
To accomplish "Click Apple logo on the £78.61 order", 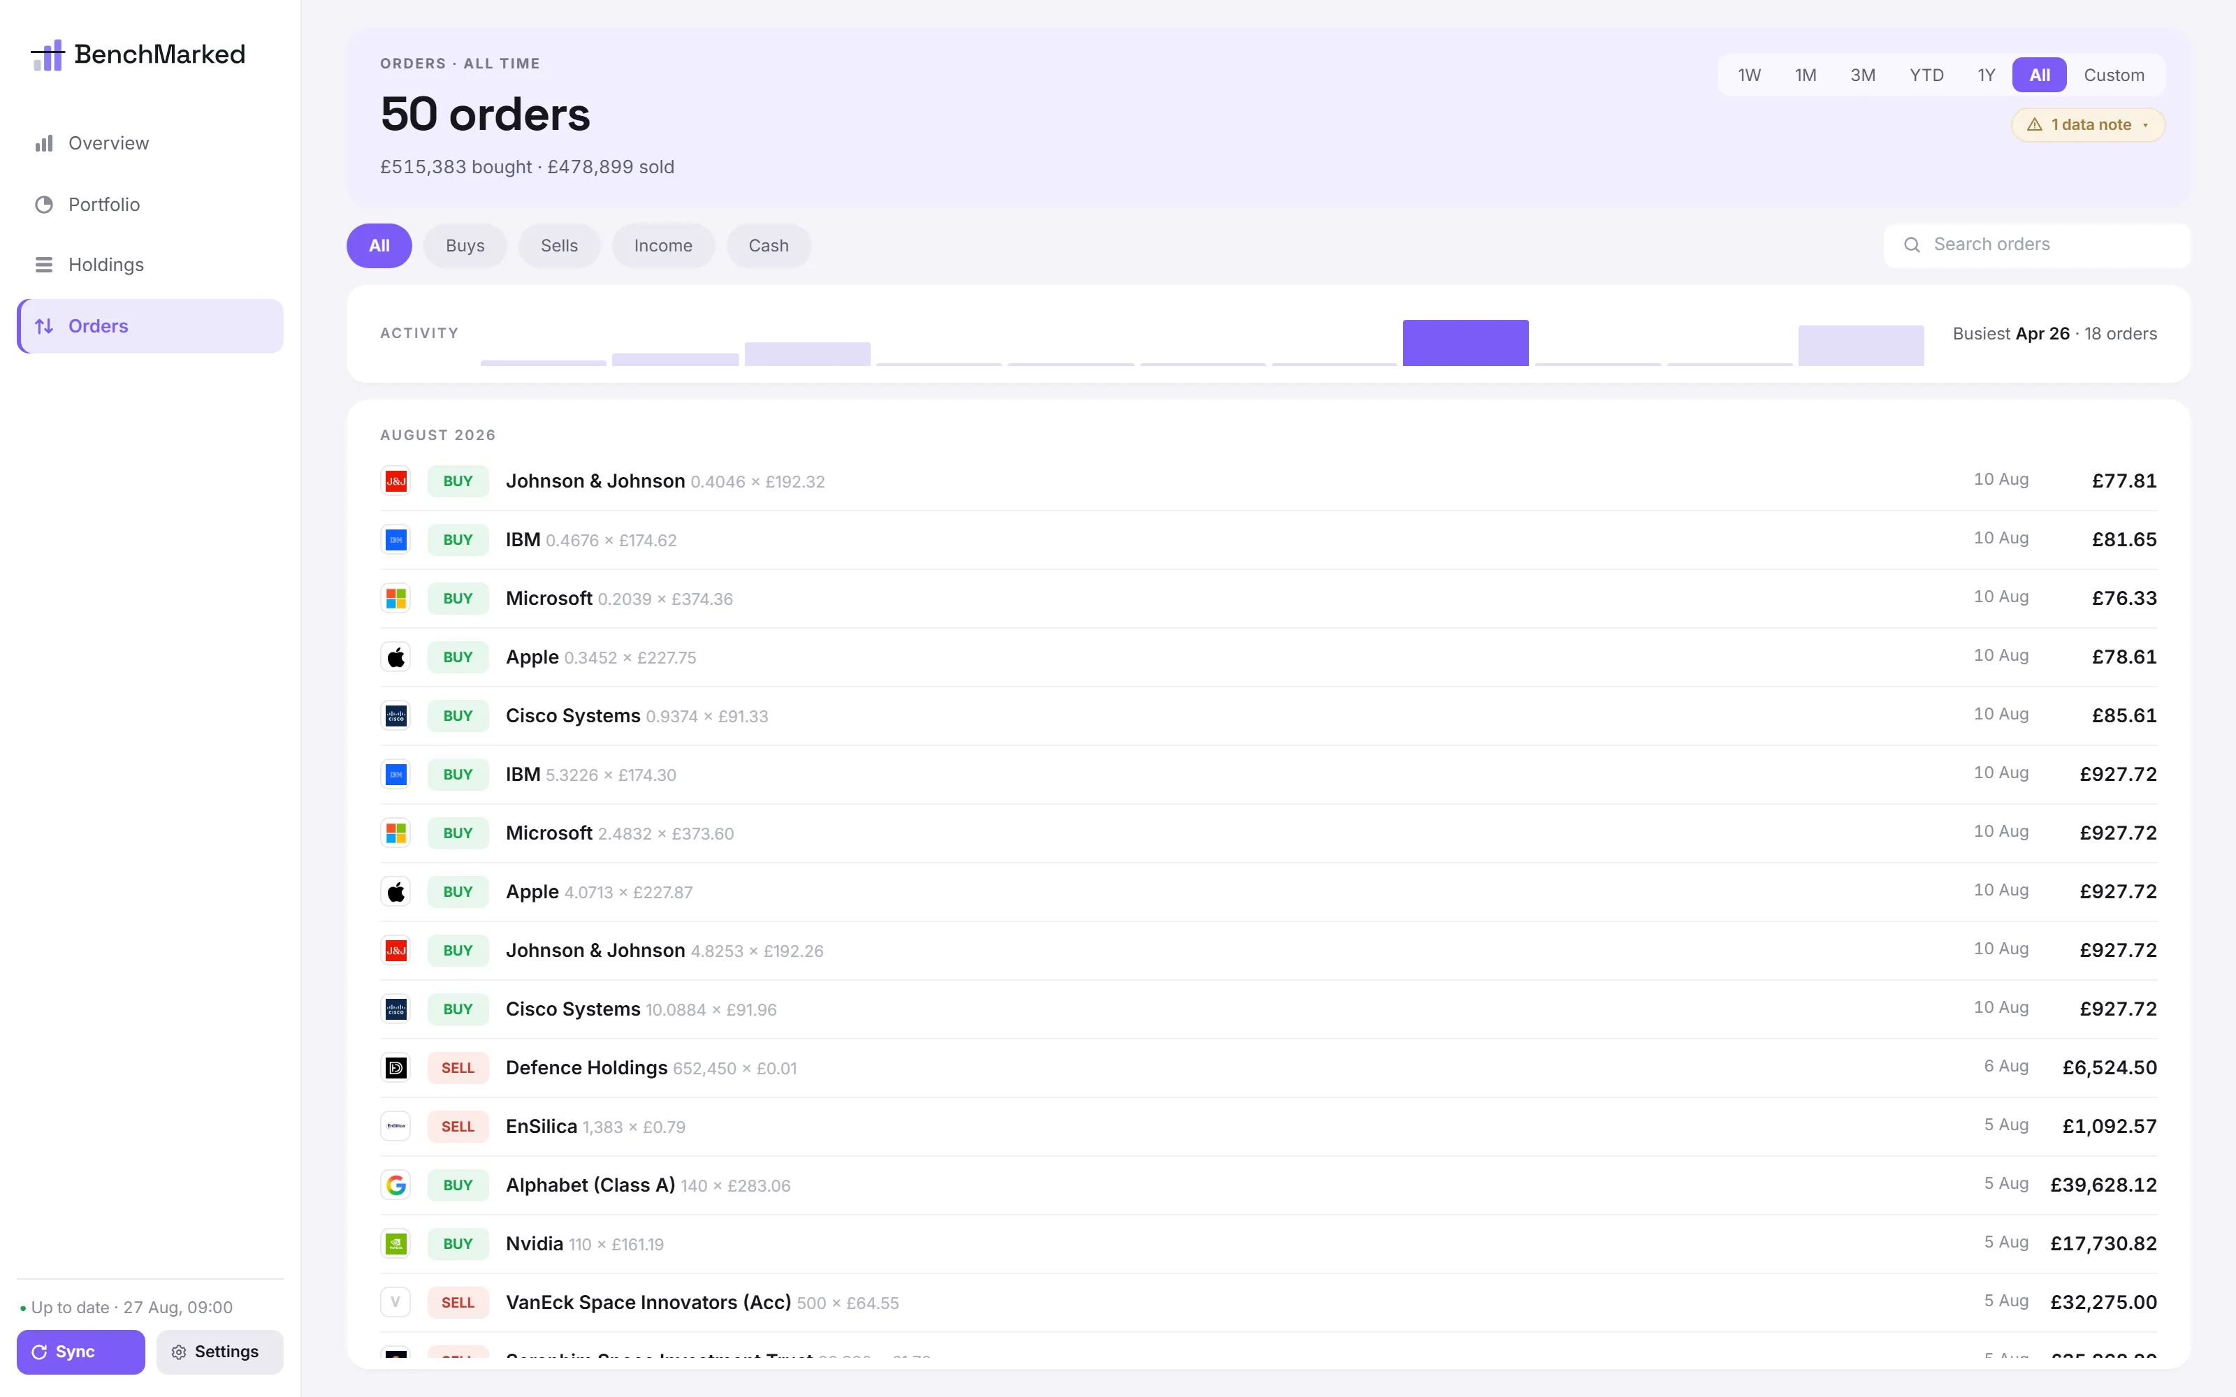I will (x=395, y=657).
